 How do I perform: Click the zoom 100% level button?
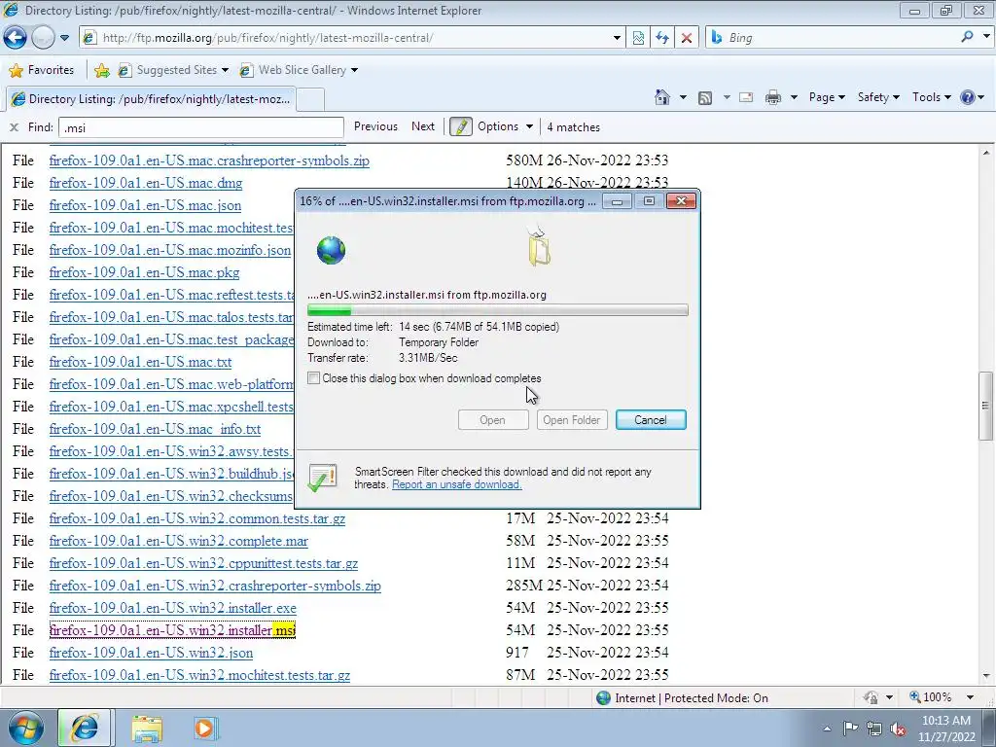click(930, 697)
